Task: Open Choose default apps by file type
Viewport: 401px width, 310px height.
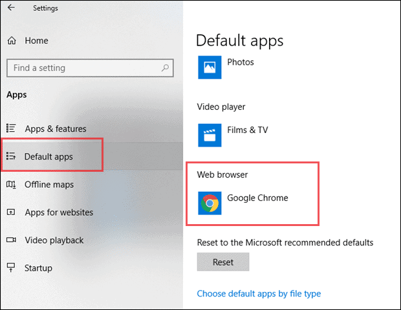Action: 259,294
